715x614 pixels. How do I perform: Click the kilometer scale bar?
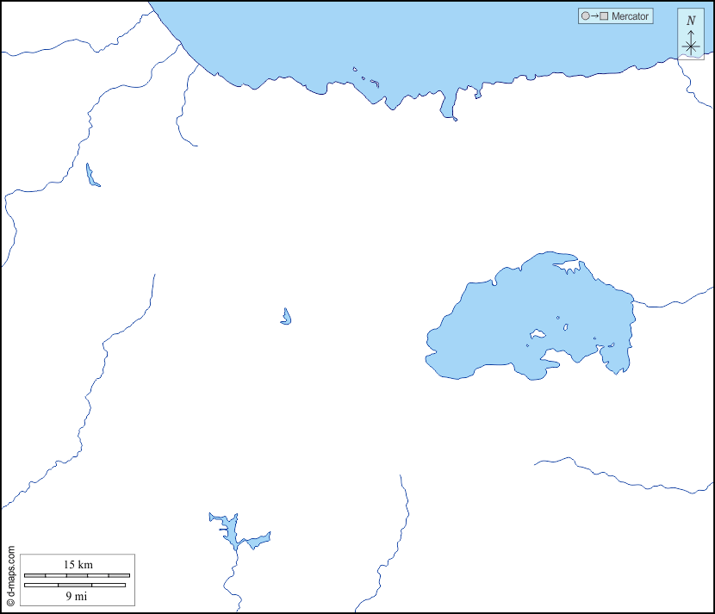tap(77, 575)
